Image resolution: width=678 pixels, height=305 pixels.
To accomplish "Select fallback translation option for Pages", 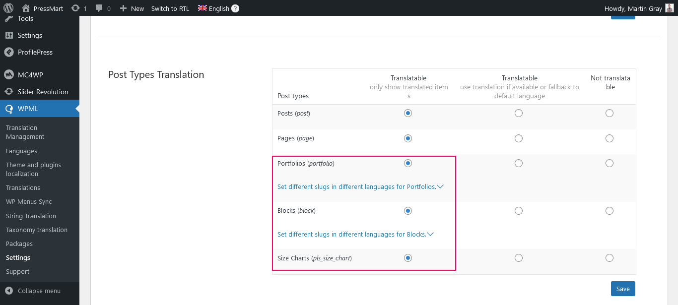I will [x=519, y=138].
